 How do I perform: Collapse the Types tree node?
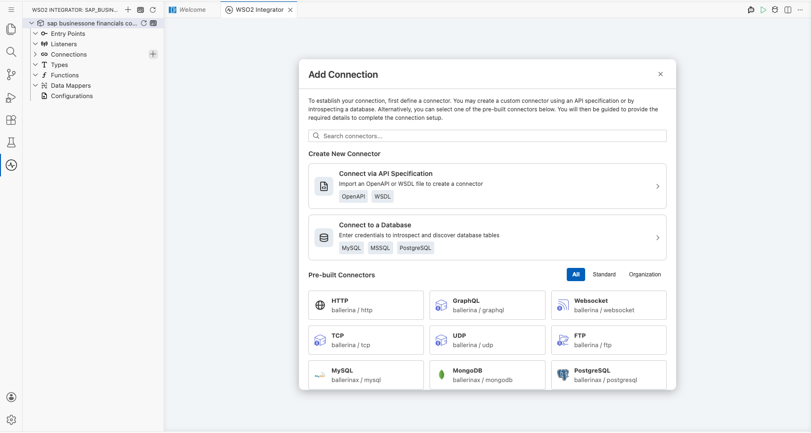pyautogui.click(x=35, y=65)
